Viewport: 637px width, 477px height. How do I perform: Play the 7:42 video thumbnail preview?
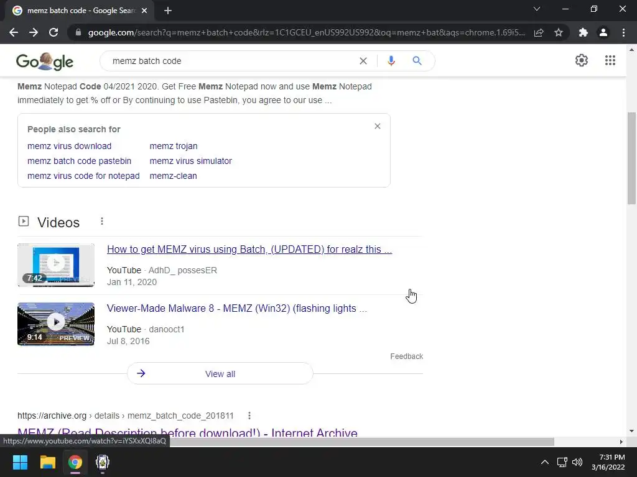tap(56, 265)
